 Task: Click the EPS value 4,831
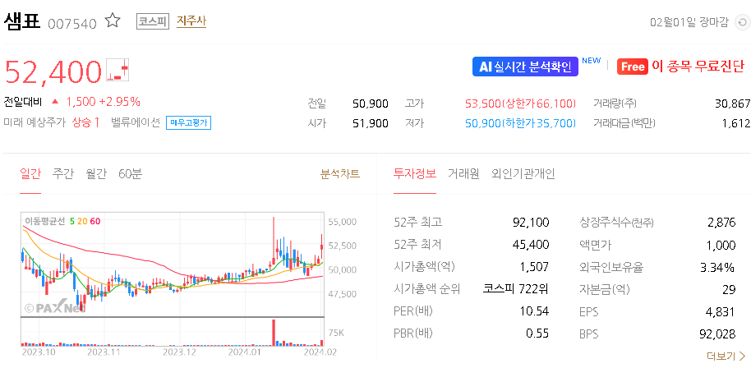click(721, 311)
